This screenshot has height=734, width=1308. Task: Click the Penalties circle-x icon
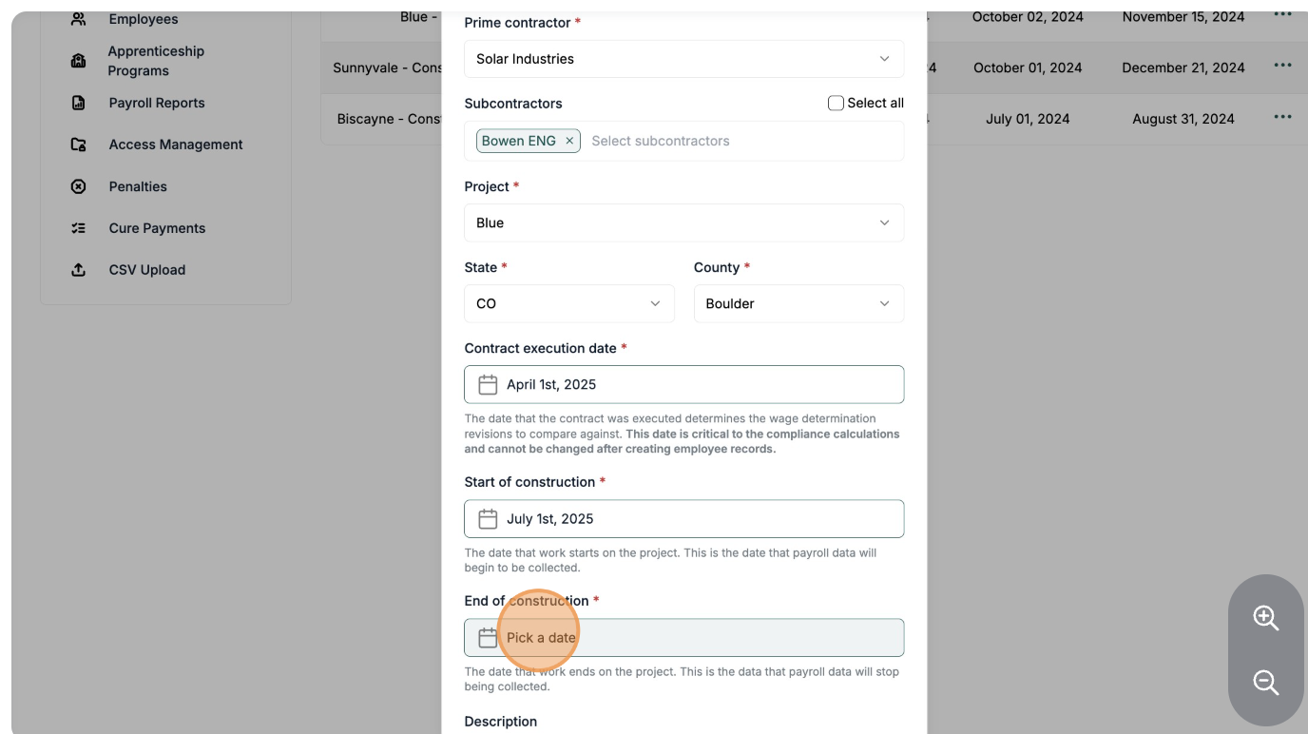[79, 186]
